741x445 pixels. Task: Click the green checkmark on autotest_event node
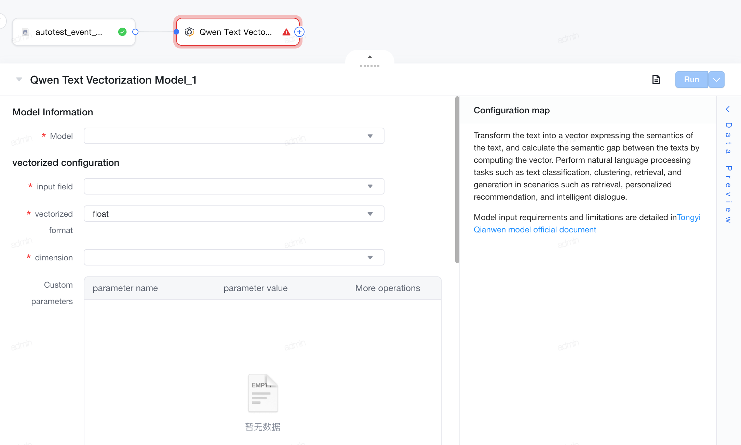pos(122,32)
